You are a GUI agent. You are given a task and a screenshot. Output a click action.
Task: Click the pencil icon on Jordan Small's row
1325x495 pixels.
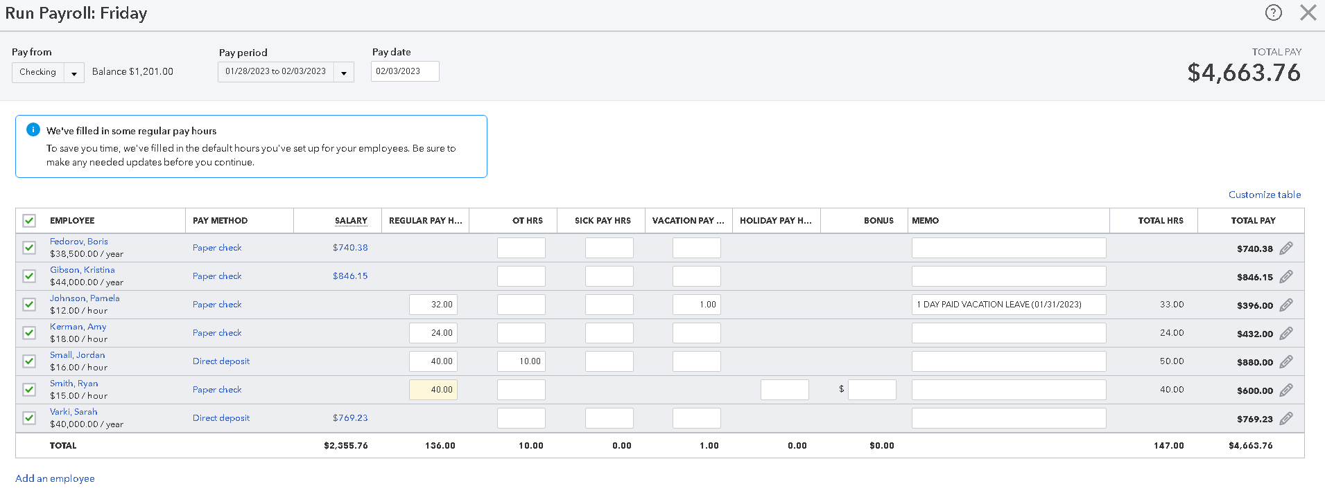[1286, 361]
